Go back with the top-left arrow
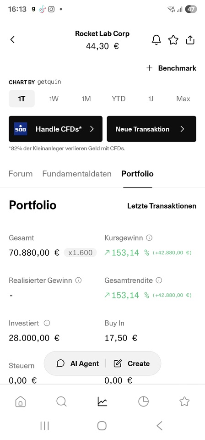 click(12, 39)
